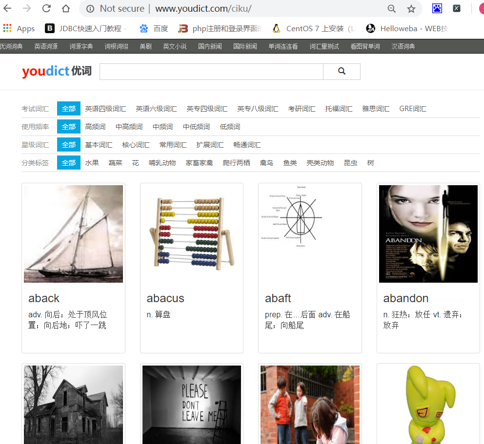Open the 国际新闻 navigation item

coord(245,46)
